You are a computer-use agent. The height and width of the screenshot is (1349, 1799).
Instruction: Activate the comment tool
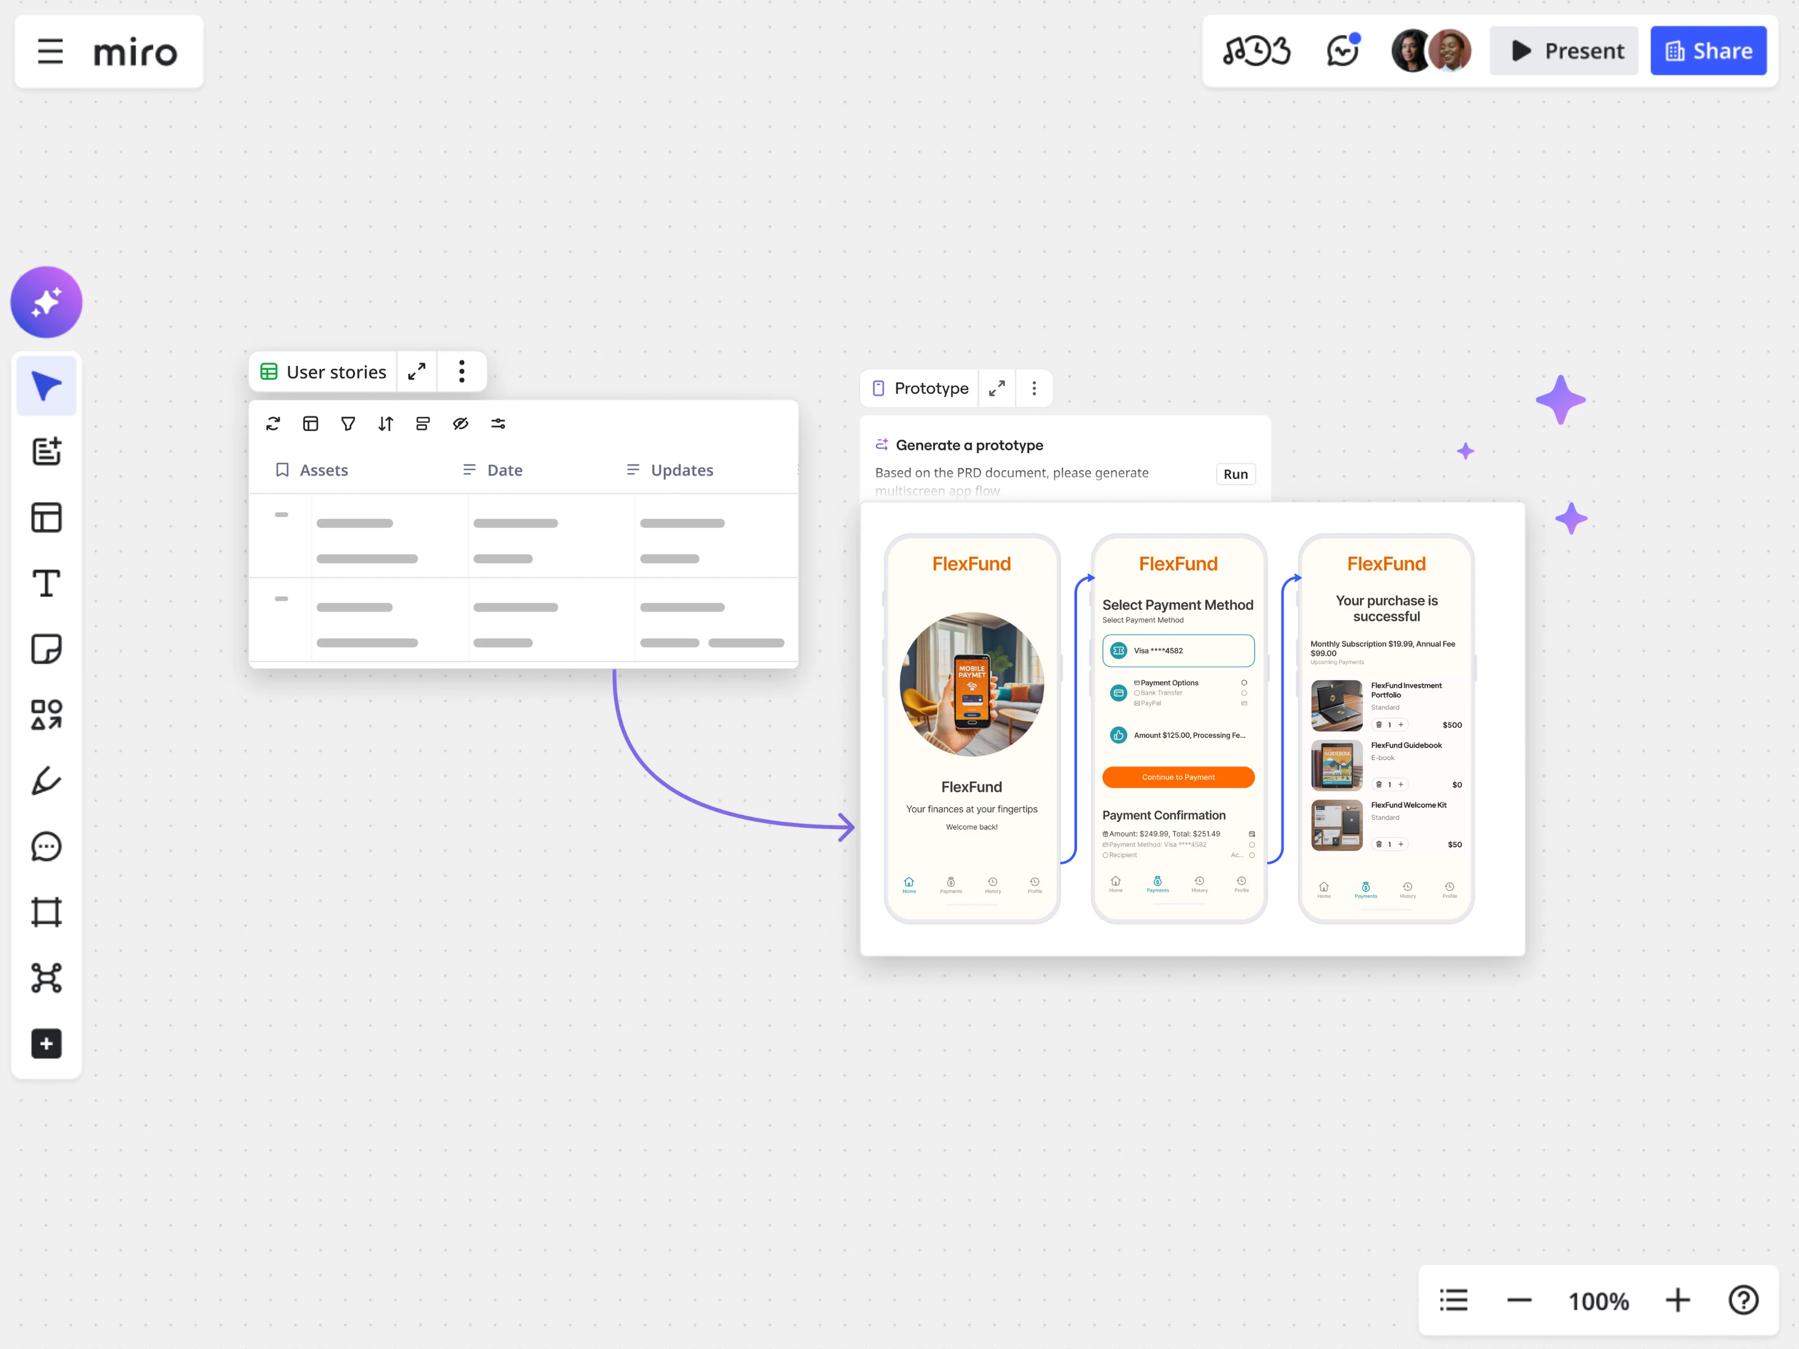pyautogui.click(x=46, y=846)
